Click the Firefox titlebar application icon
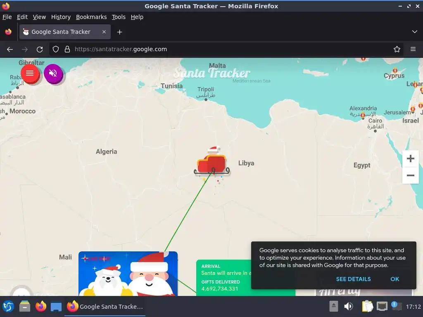 click(x=6, y=6)
